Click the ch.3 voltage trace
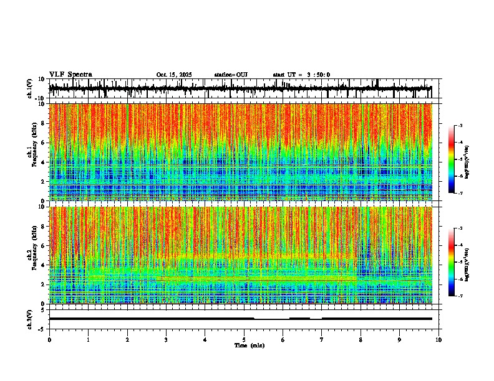 pos(241,319)
